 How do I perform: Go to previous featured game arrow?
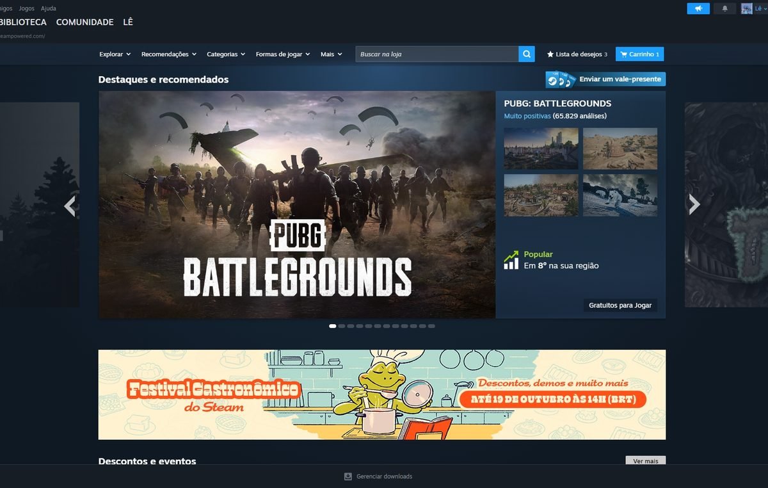[x=70, y=205]
